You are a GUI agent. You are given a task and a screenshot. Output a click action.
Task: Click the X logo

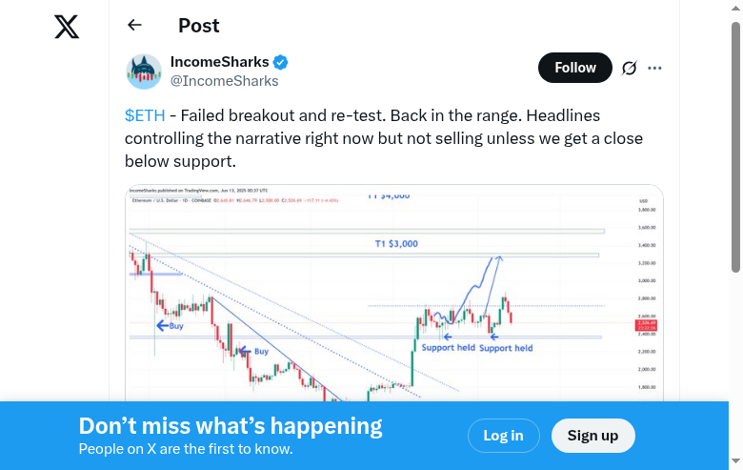tap(67, 27)
